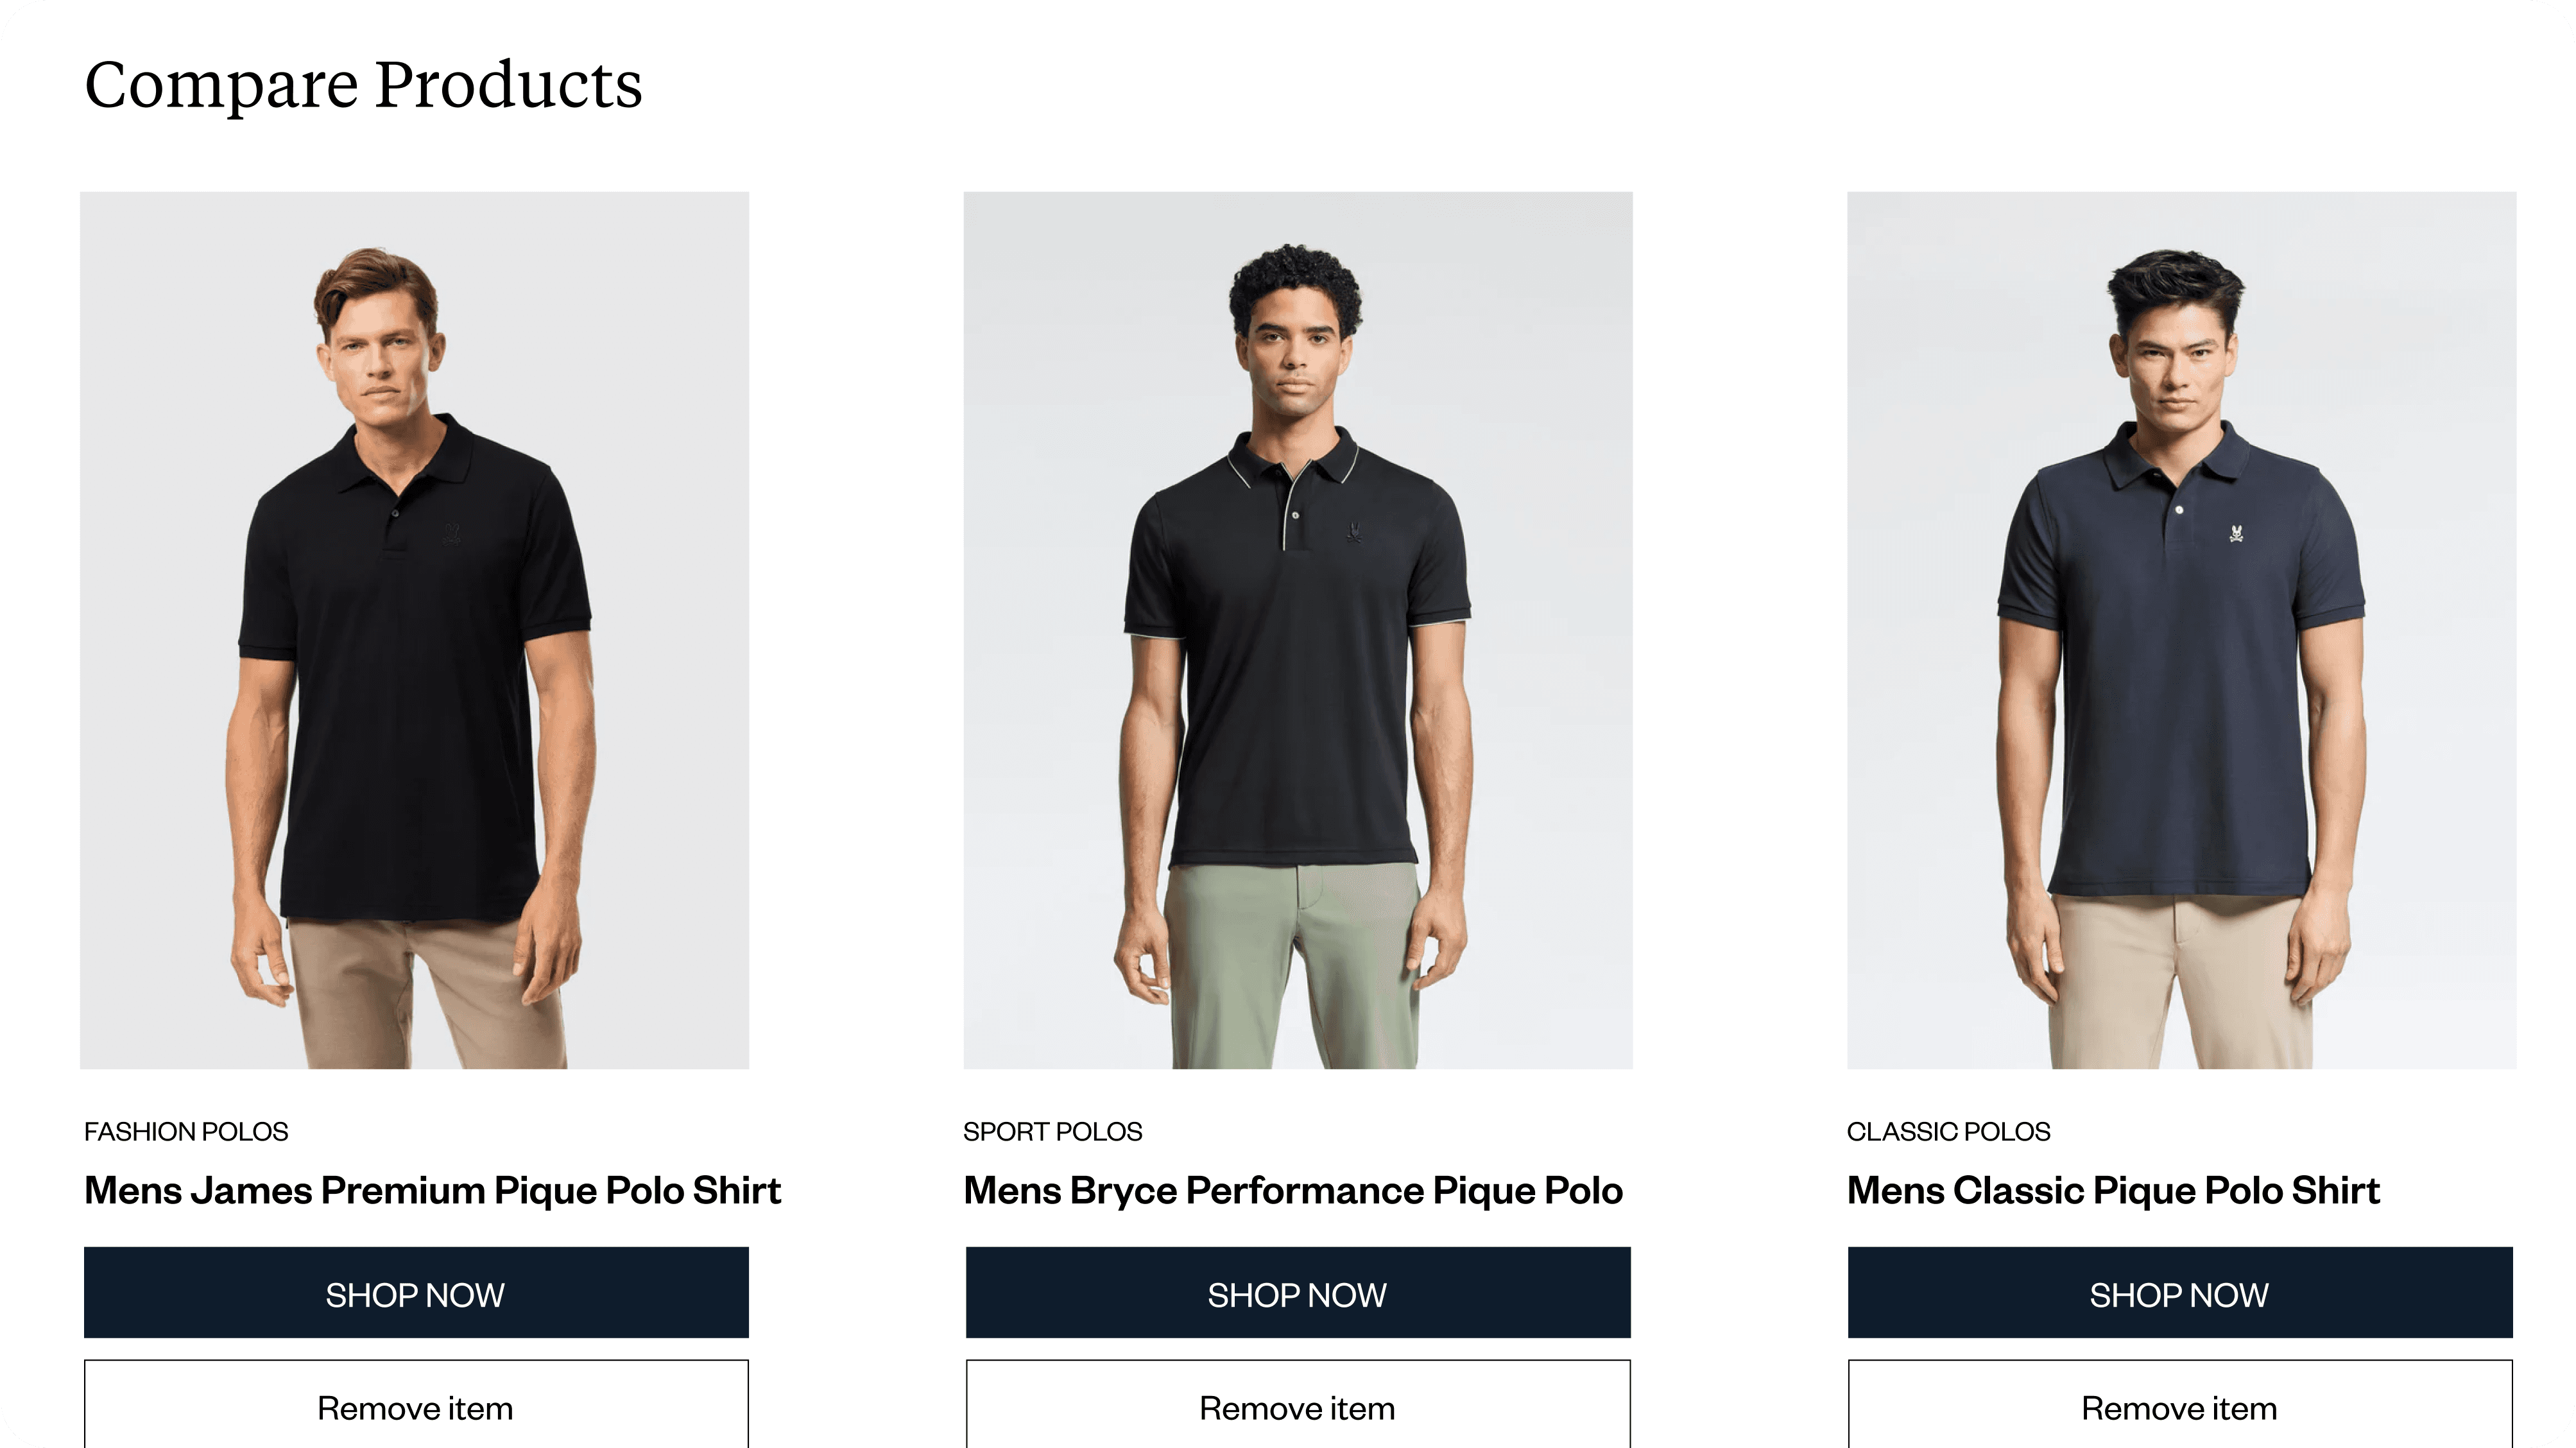Remove the Bryce Performance Pique Polo item
This screenshot has width=2576, height=1448.
point(1298,1405)
